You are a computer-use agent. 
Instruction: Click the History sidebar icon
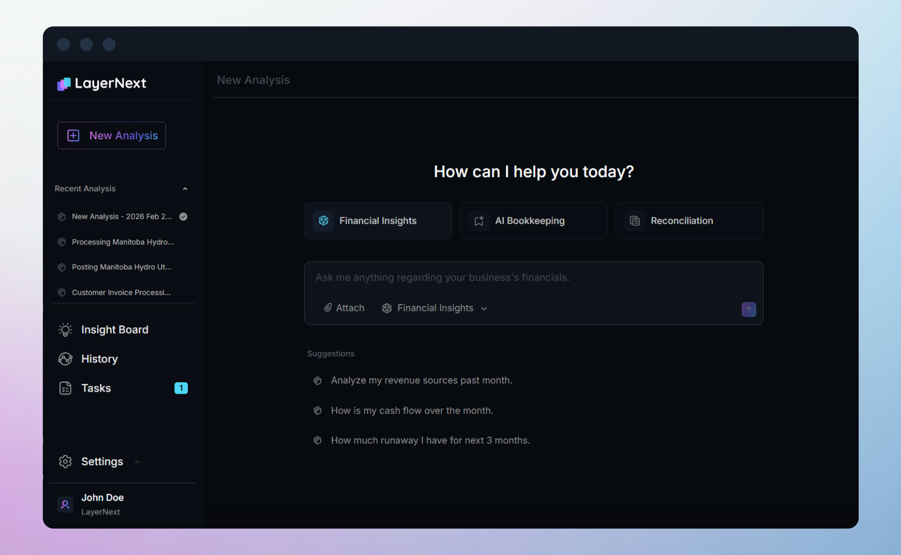point(65,359)
